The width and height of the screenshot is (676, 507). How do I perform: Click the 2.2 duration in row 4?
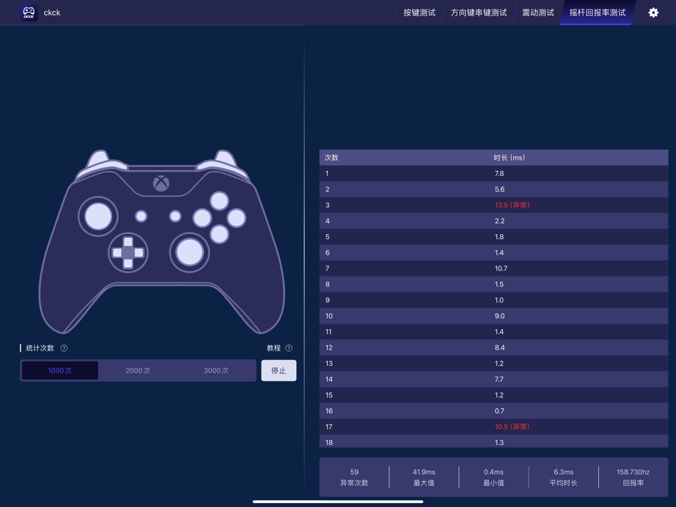coord(500,221)
